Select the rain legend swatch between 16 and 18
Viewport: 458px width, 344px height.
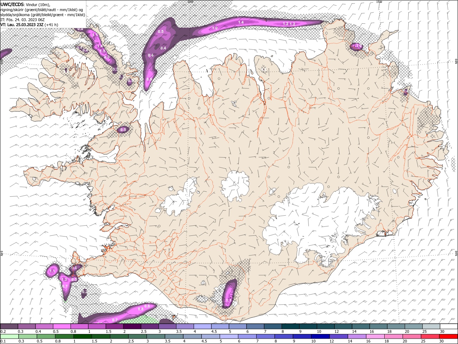(x=376, y=336)
